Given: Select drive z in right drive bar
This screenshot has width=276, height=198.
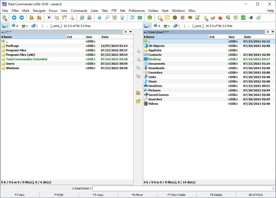Looking at the screenshot, I should [x=167, y=26].
